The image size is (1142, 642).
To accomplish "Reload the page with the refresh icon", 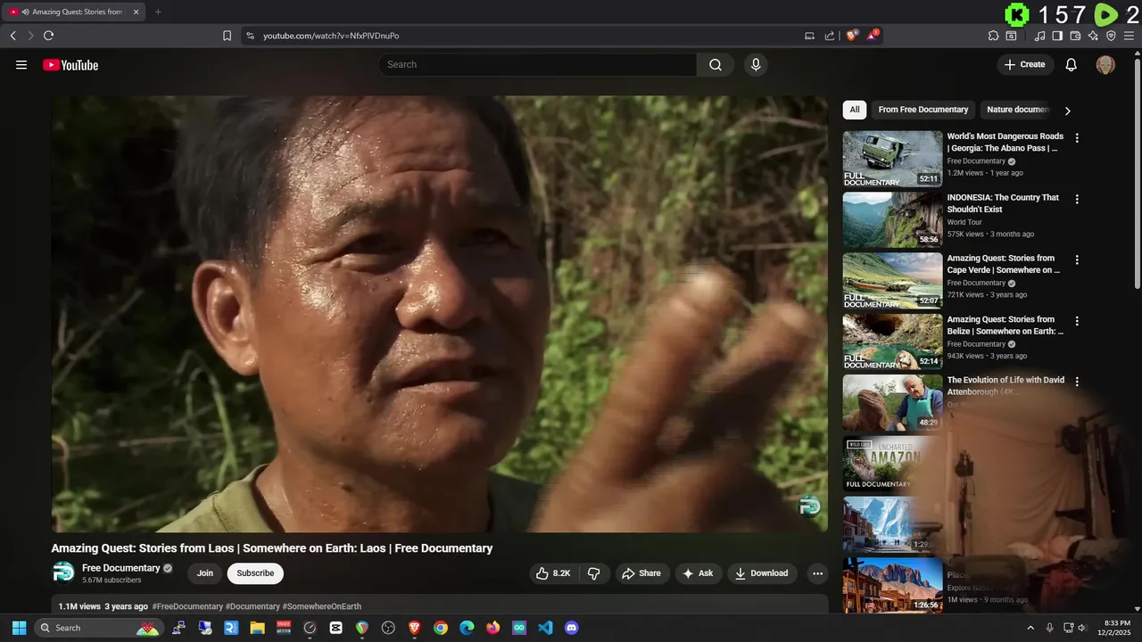I will point(48,36).
